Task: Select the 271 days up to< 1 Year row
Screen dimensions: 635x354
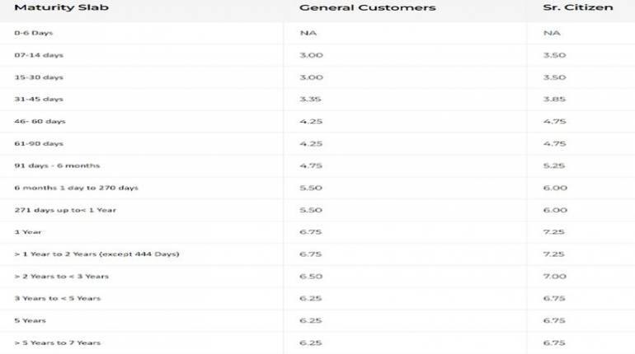Action: pyautogui.click(x=317, y=210)
